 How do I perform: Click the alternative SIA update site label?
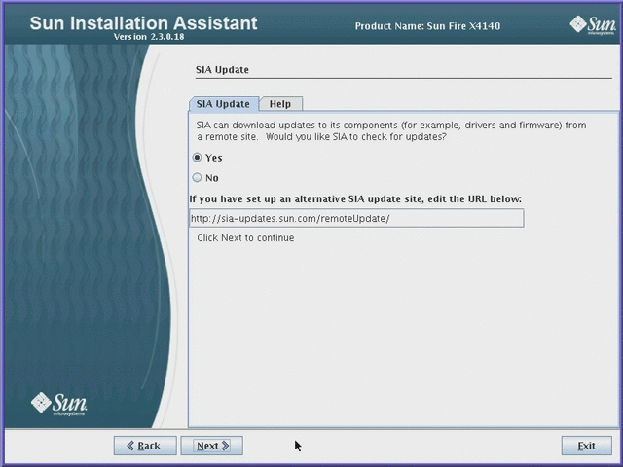pyautogui.click(x=355, y=198)
